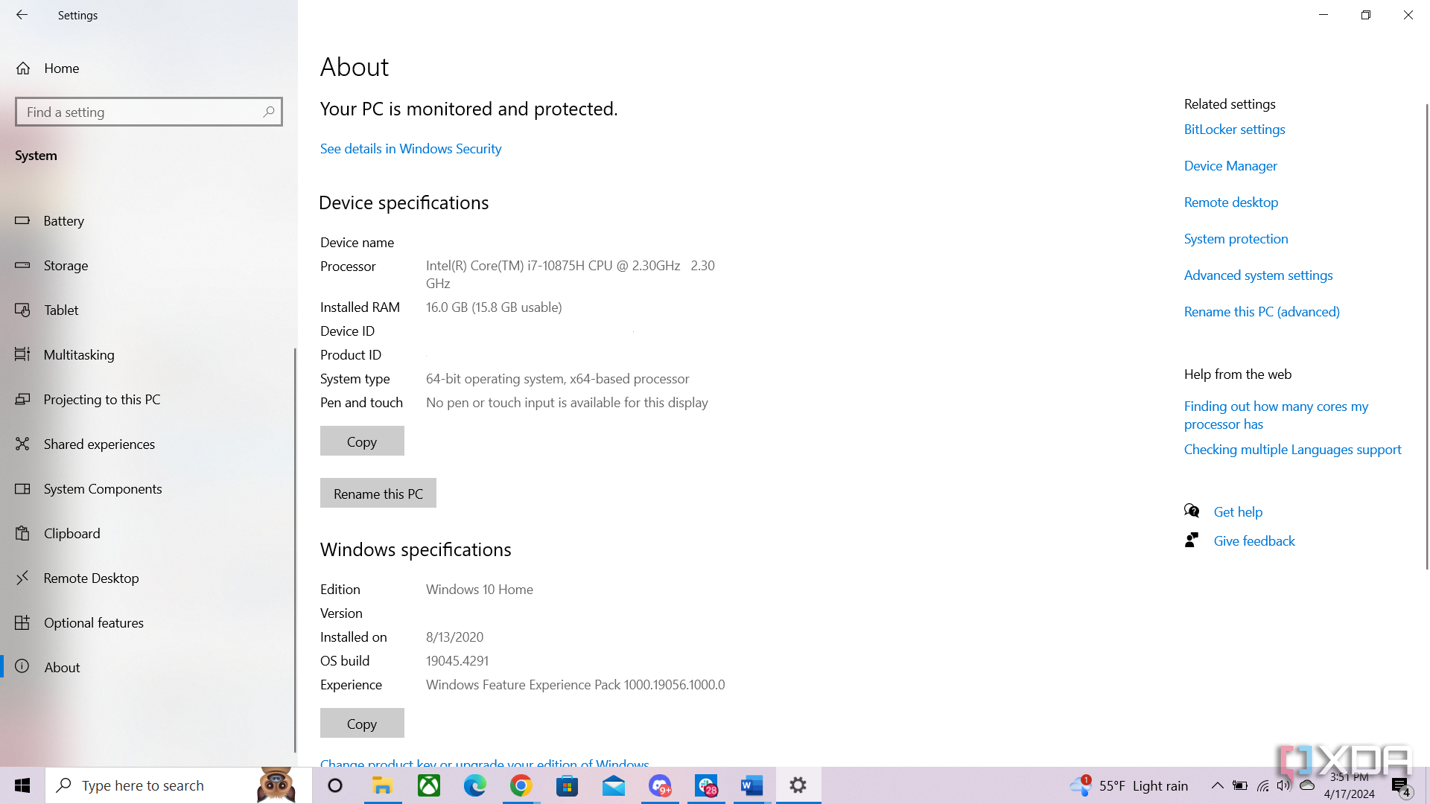Click the back arrow in Settings
1430x804 pixels.
tap(22, 15)
